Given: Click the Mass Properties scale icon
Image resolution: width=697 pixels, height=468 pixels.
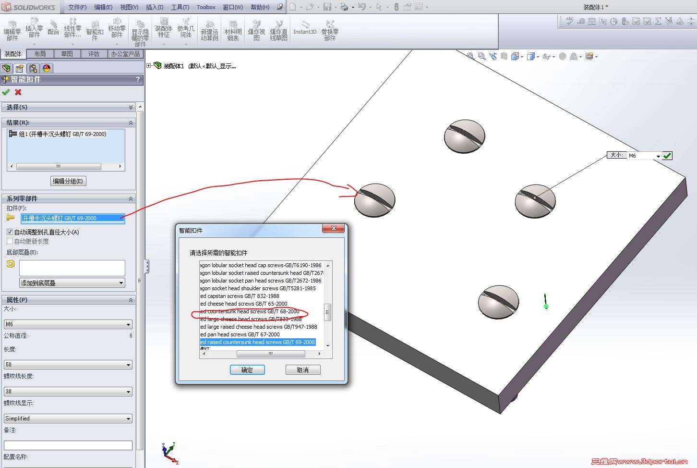Looking at the screenshot, I should tap(592, 21).
